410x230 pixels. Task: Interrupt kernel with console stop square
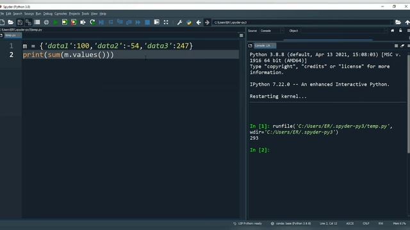(x=396, y=45)
